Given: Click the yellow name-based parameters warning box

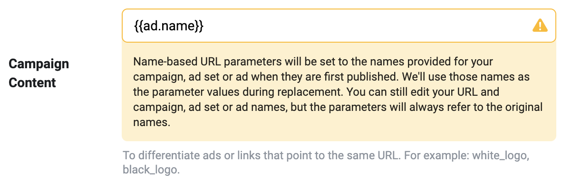Looking at the screenshot, I should tap(339, 92).
